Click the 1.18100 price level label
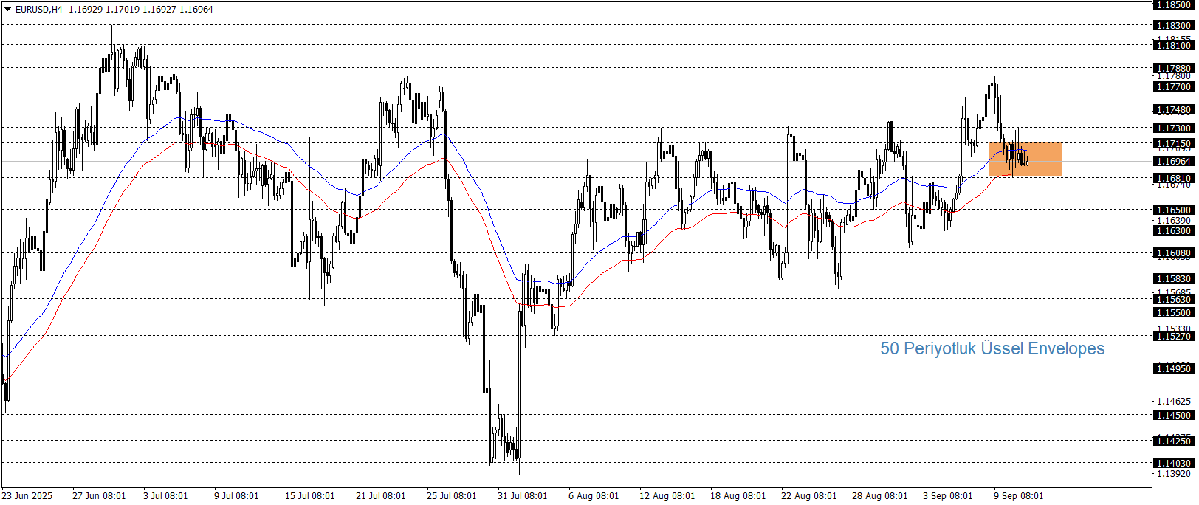 point(1173,45)
